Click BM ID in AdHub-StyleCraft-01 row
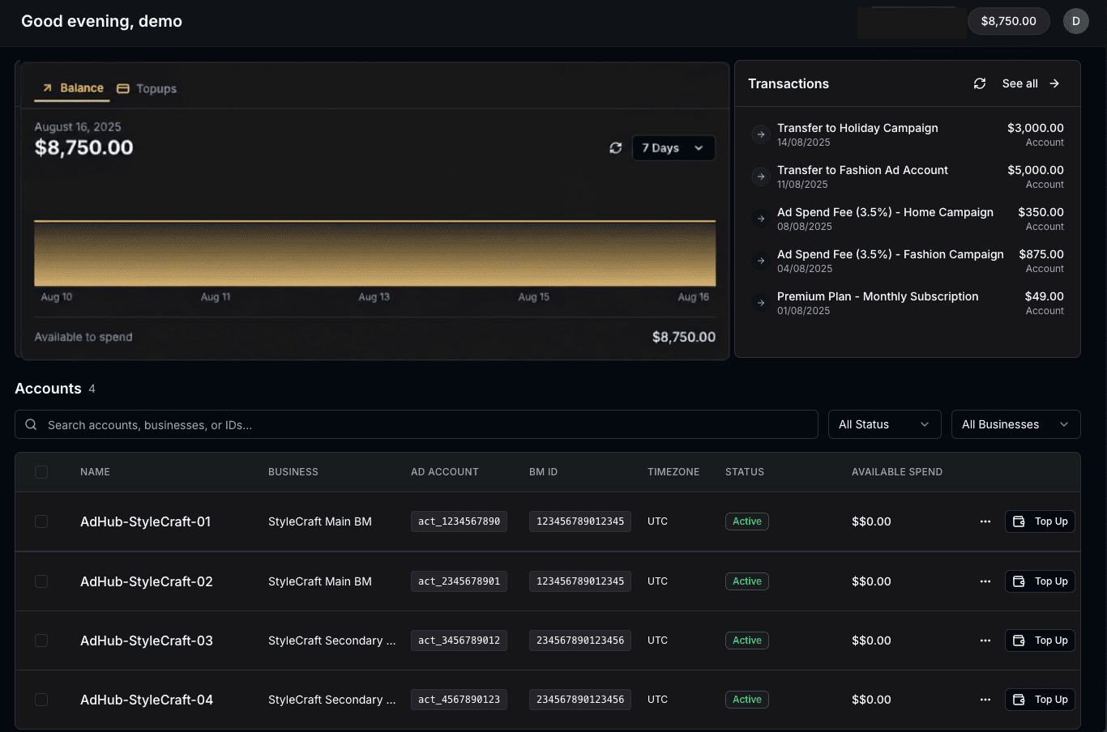Screen dimensions: 1107x732 click(580, 521)
